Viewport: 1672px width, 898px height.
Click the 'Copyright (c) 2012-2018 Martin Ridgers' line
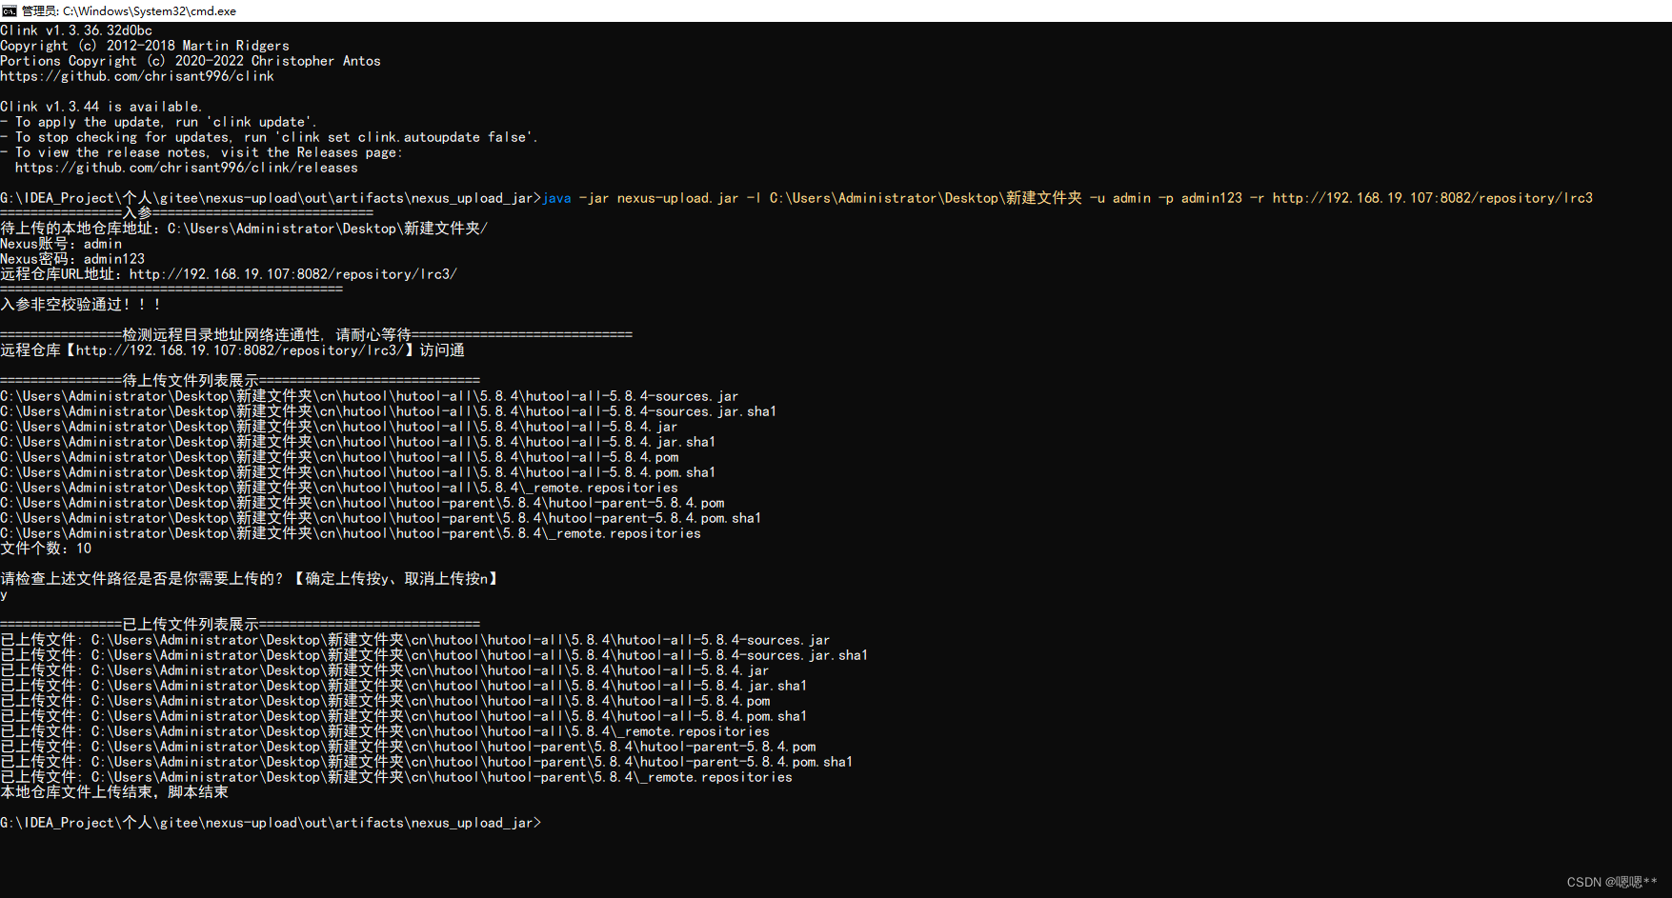tap(145, 46)
